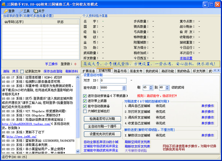Click log scrollbar down arrow
Viewport: 222px width, 161px height.
[x=78, y=151]
